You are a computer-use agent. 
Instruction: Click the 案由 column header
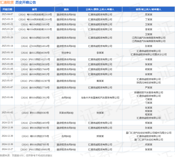point(66,9)
